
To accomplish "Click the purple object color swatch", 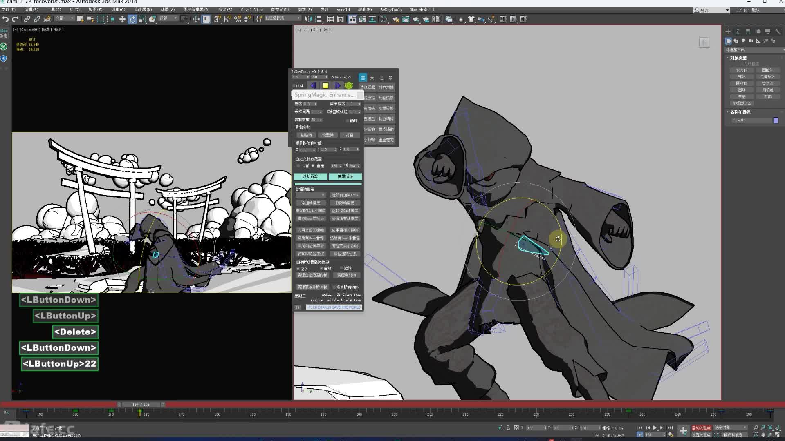I will coord(776,120).
